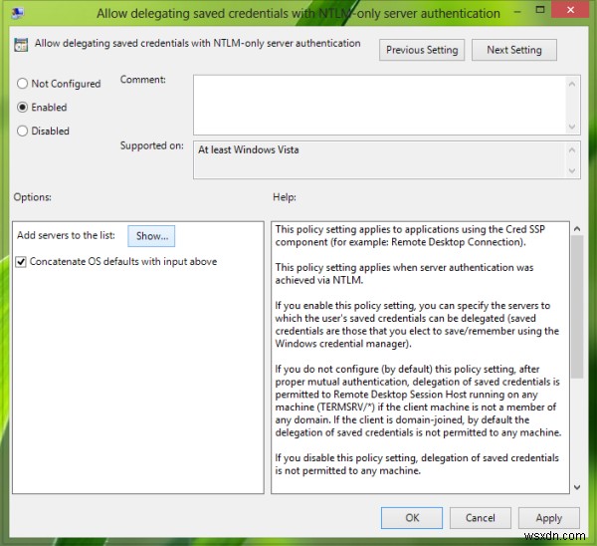Screen dimensions: 597x546
Task: Click the policy setting icon beside the title
Action: point(21,44)
